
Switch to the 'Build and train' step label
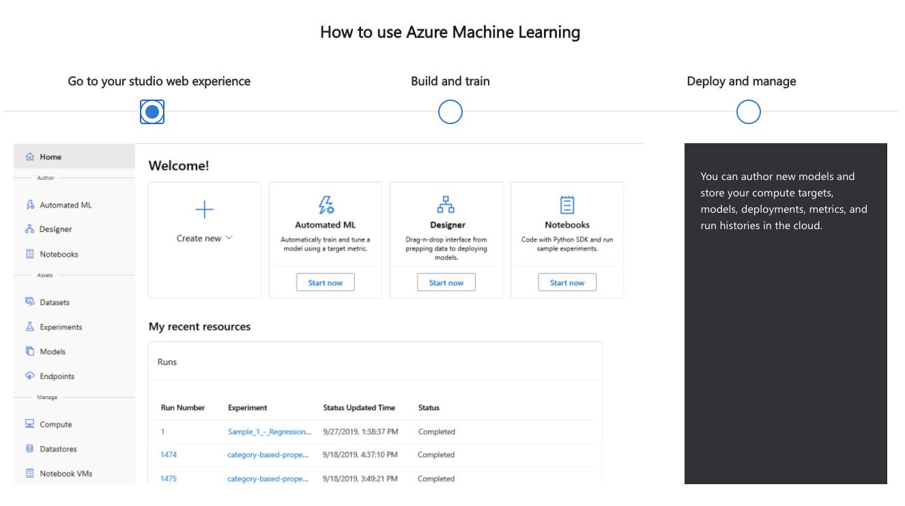pyautogui.click(x=450, y=81)
